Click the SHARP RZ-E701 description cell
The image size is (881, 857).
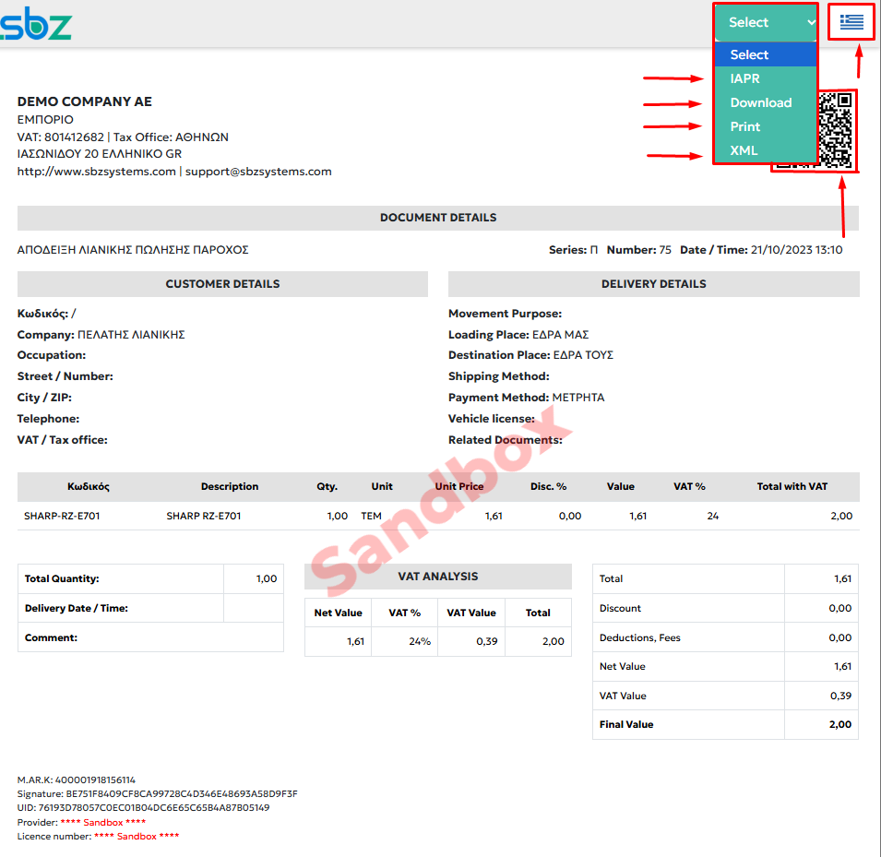point(203,517)
